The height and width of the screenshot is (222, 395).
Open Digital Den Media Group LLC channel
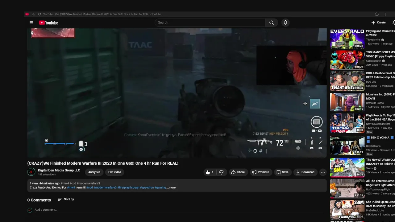59,170
